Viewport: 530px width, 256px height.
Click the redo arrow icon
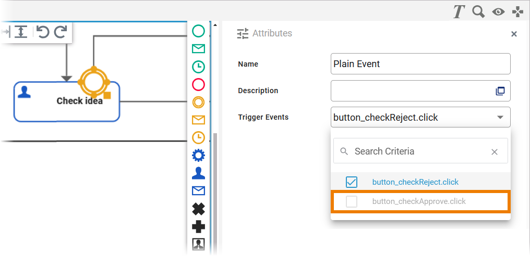click(61, 32)
